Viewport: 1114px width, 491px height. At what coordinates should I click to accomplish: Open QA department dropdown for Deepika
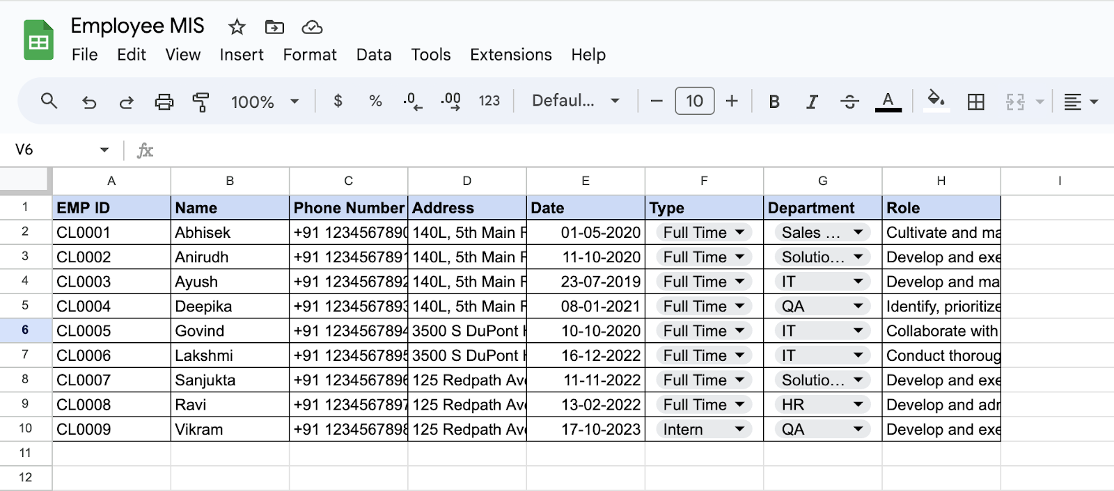coord(822,306)
